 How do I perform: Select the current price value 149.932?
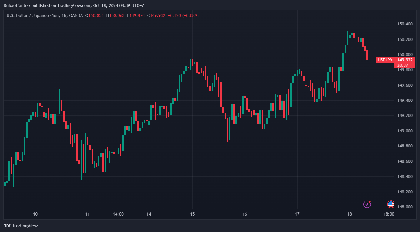point(405,60)
